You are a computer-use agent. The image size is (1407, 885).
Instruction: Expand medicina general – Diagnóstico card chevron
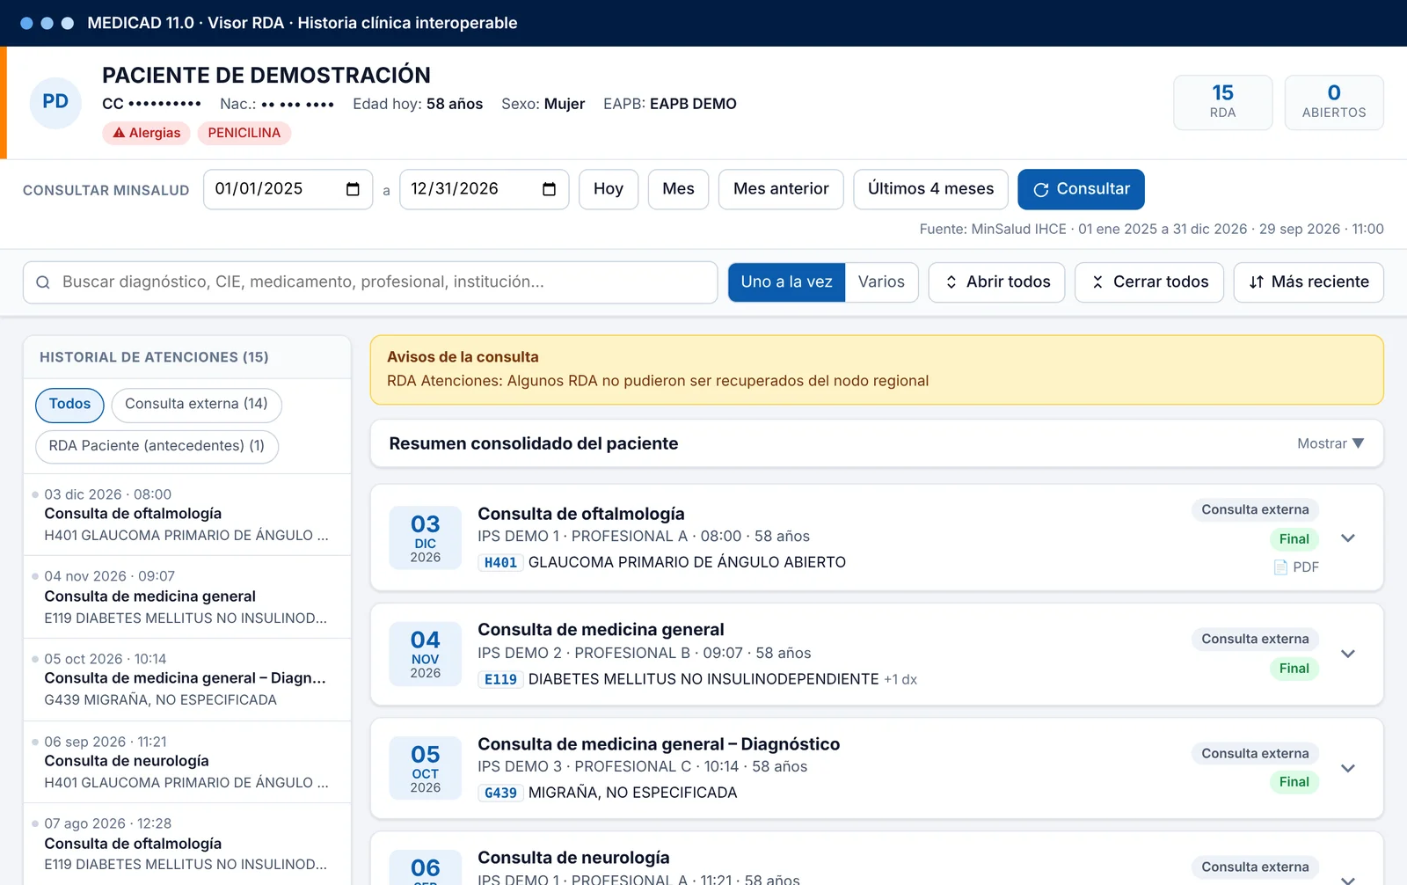[x=1347, y=768]
